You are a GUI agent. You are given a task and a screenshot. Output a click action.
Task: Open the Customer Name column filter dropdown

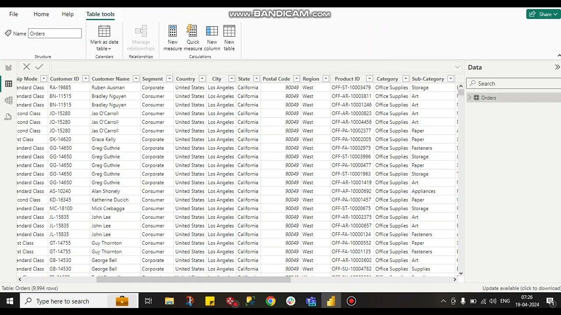[x=136, y=79]
